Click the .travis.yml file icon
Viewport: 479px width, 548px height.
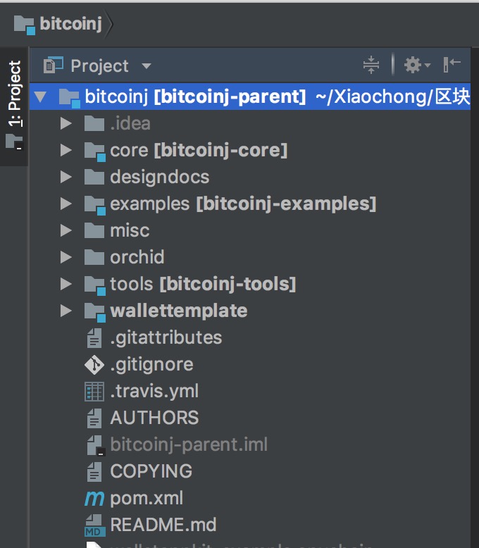94,391
